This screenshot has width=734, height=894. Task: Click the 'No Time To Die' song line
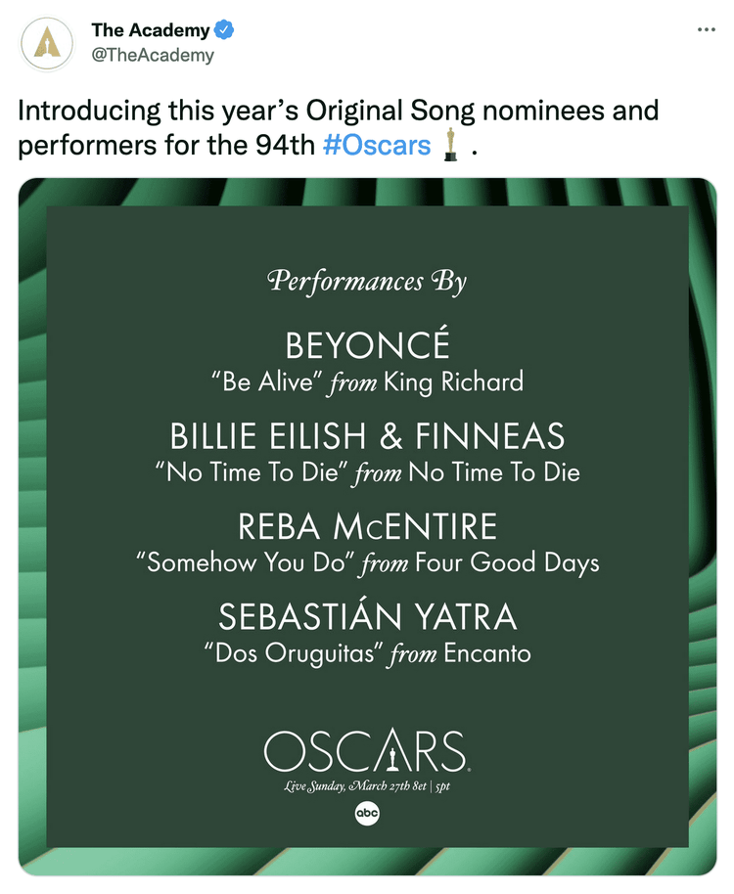click(x=367, y=473)
